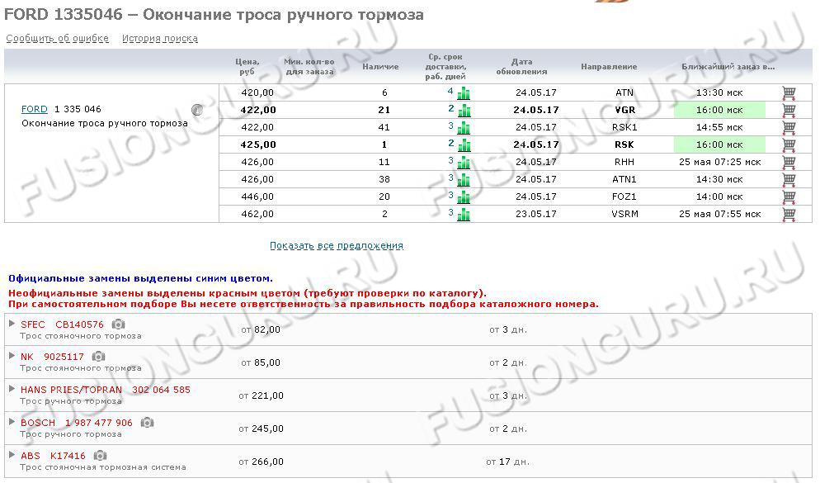
Task: Click the info icon beside FORD 1 335 046
Action: click(x=197, y=109)
